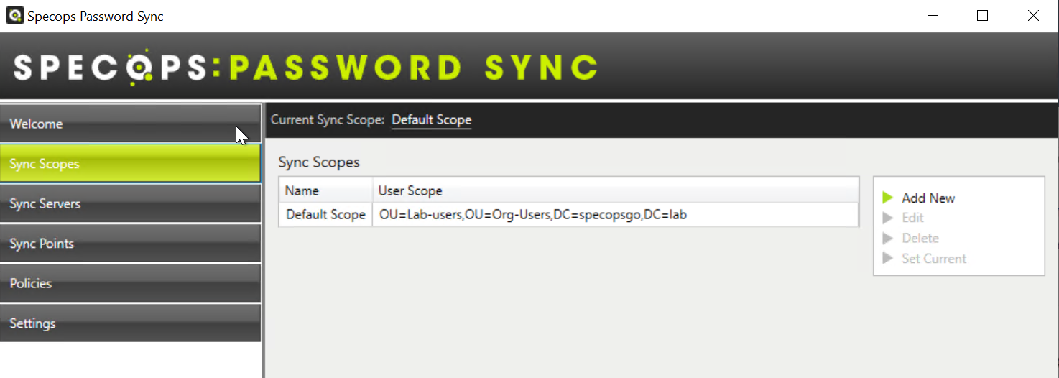Open the Welcome page
Screen dimensions: 1059x378
click(130, 124)
